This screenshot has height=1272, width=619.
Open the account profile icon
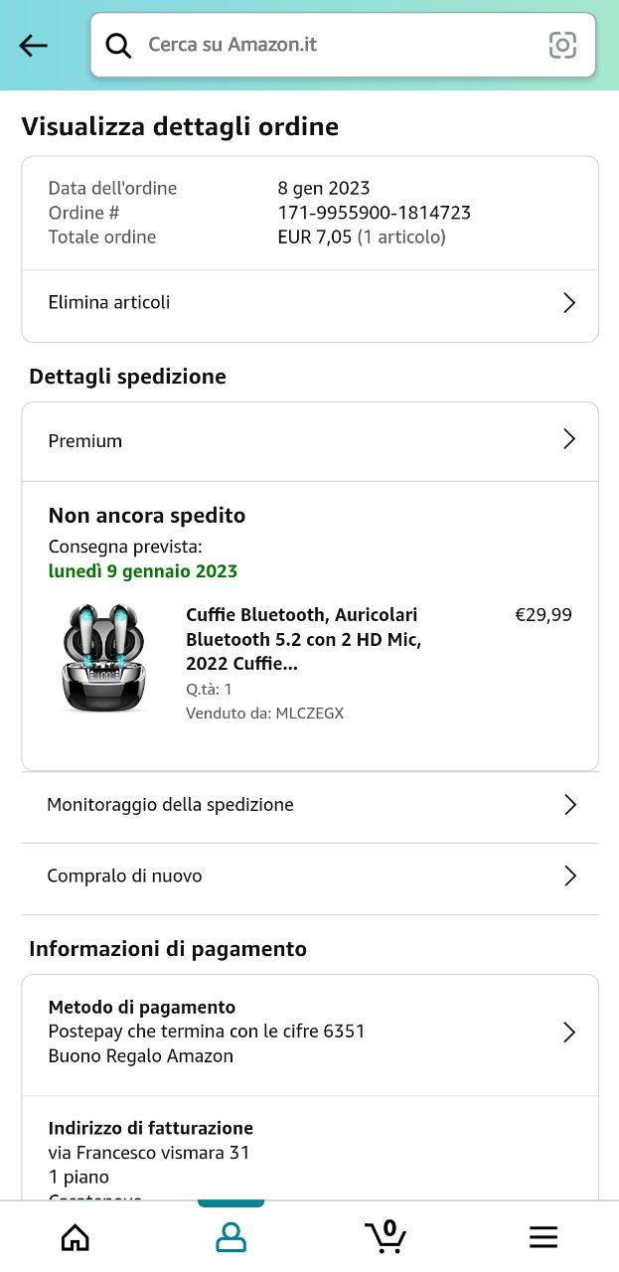pos(231,1236)
